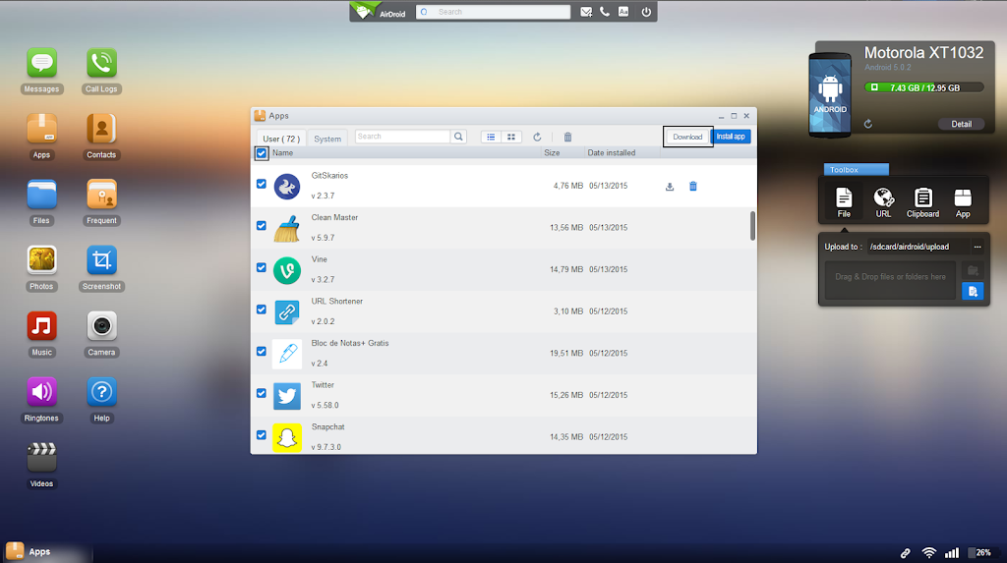Download GitSkarios using its row download icon
This screenshot has width=1007, height=563.
pos(670,186)
